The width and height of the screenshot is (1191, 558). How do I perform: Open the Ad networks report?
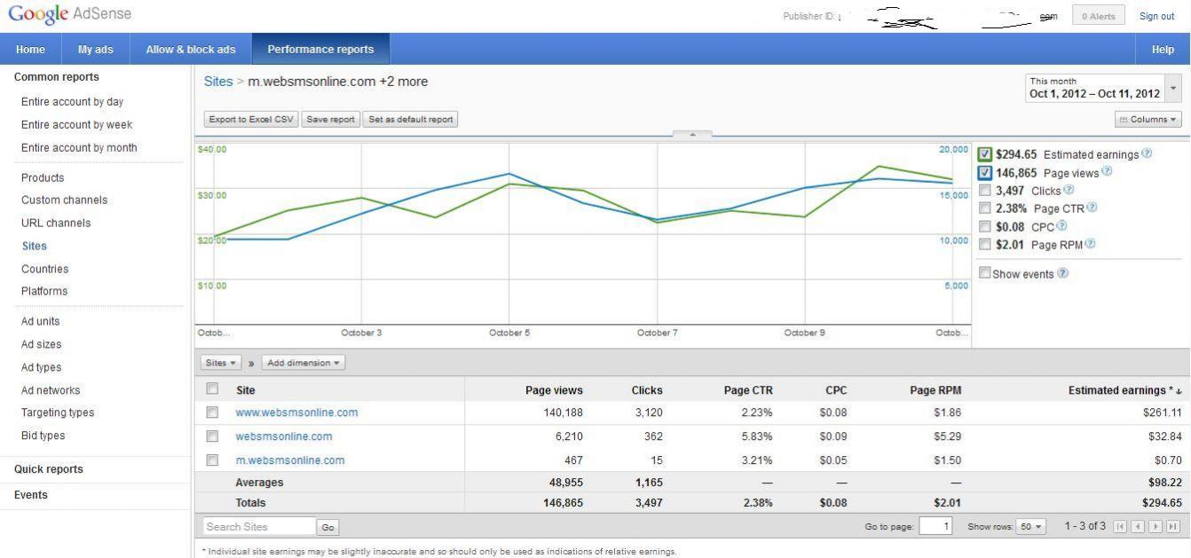[x=51, y=390]
